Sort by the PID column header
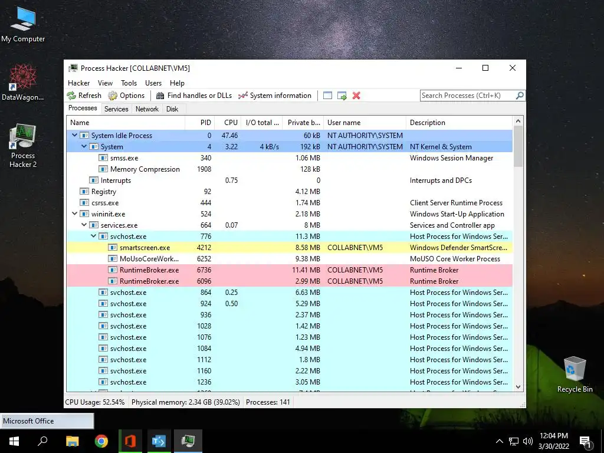 click(x=199, y=123)
